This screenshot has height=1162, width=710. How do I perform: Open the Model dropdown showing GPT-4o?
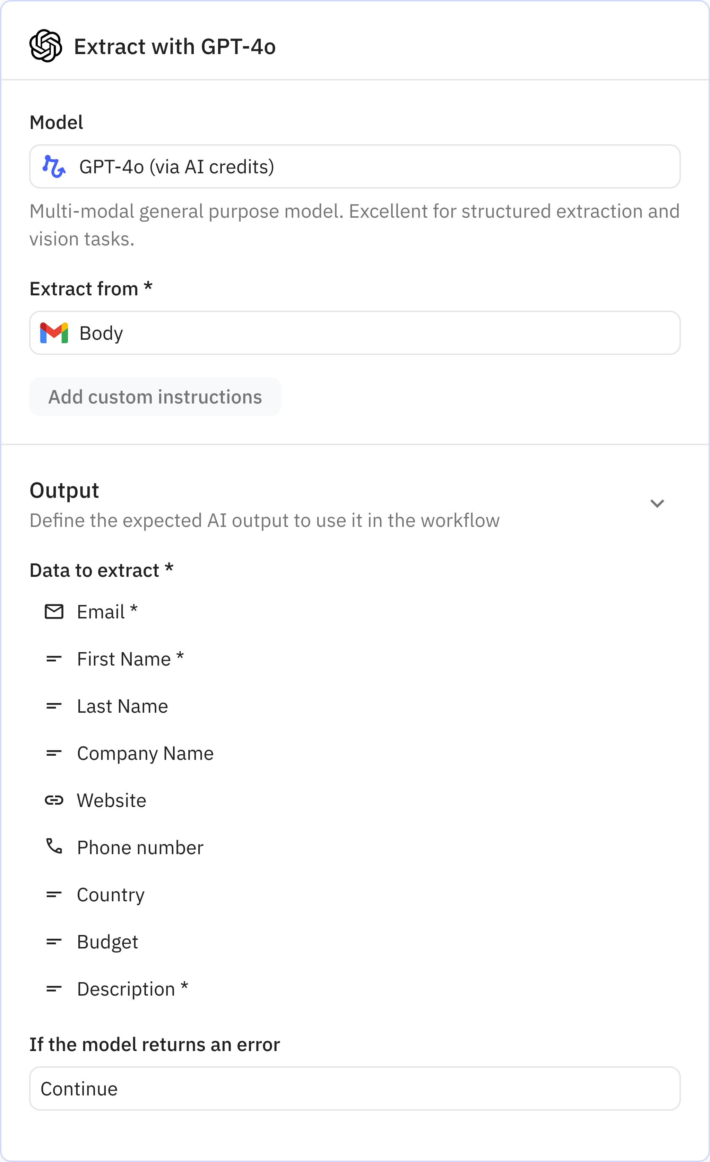coord(355,166)
